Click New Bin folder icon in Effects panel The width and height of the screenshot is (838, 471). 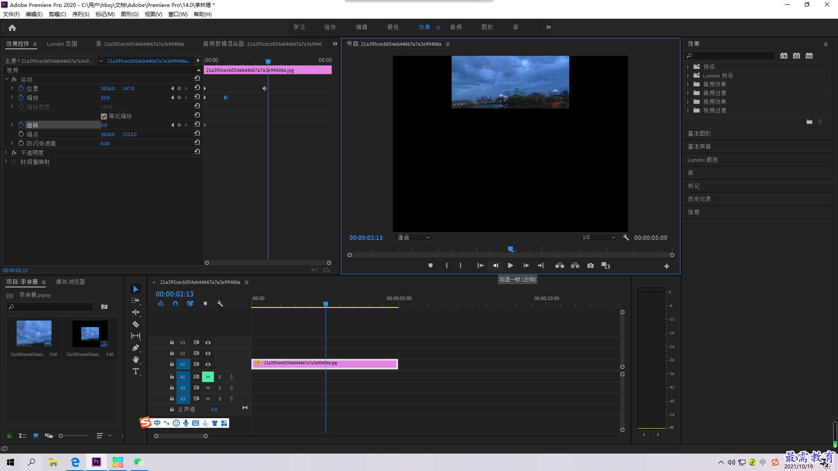click(x=809, y=122)
